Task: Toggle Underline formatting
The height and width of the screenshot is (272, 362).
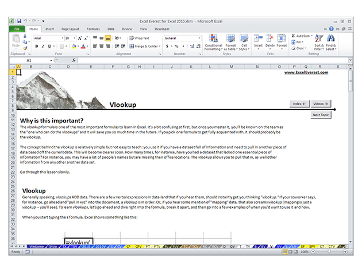Action: point(49,46)
